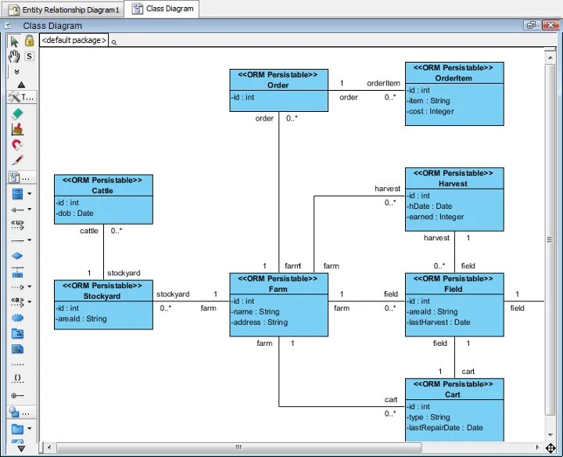Open the Class Diagram title bar menu arrow

tap(8, 26)
